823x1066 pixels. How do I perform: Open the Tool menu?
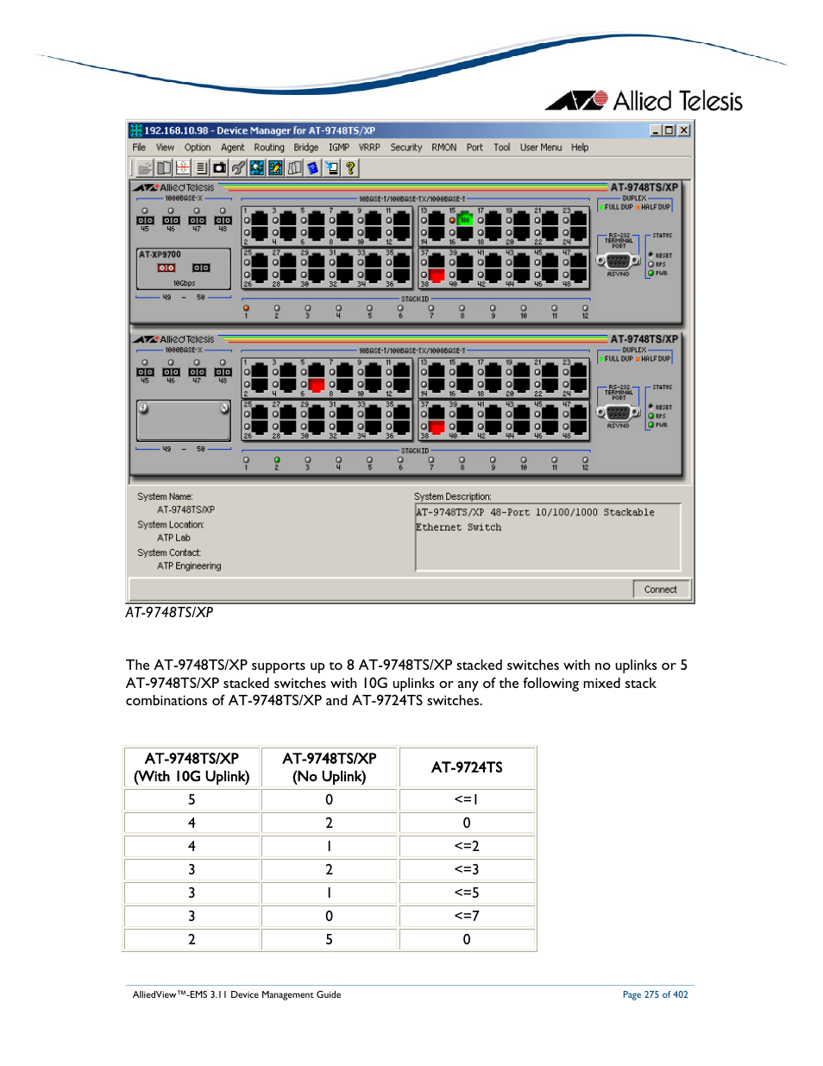click(502, 148)
